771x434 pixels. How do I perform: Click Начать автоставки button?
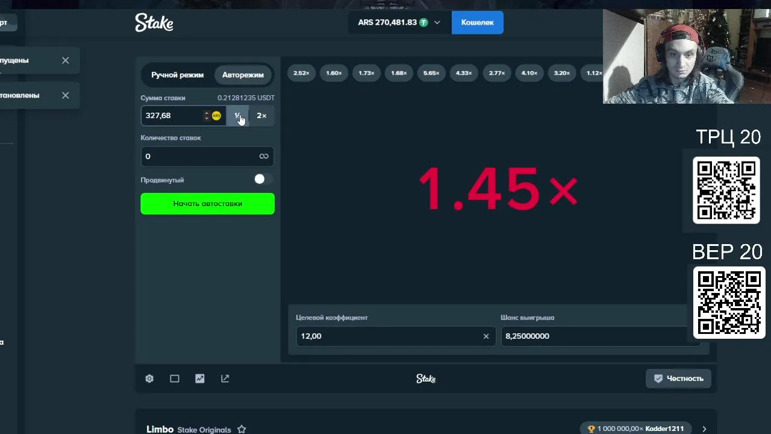pyautogui.click(x=207, y=204)
